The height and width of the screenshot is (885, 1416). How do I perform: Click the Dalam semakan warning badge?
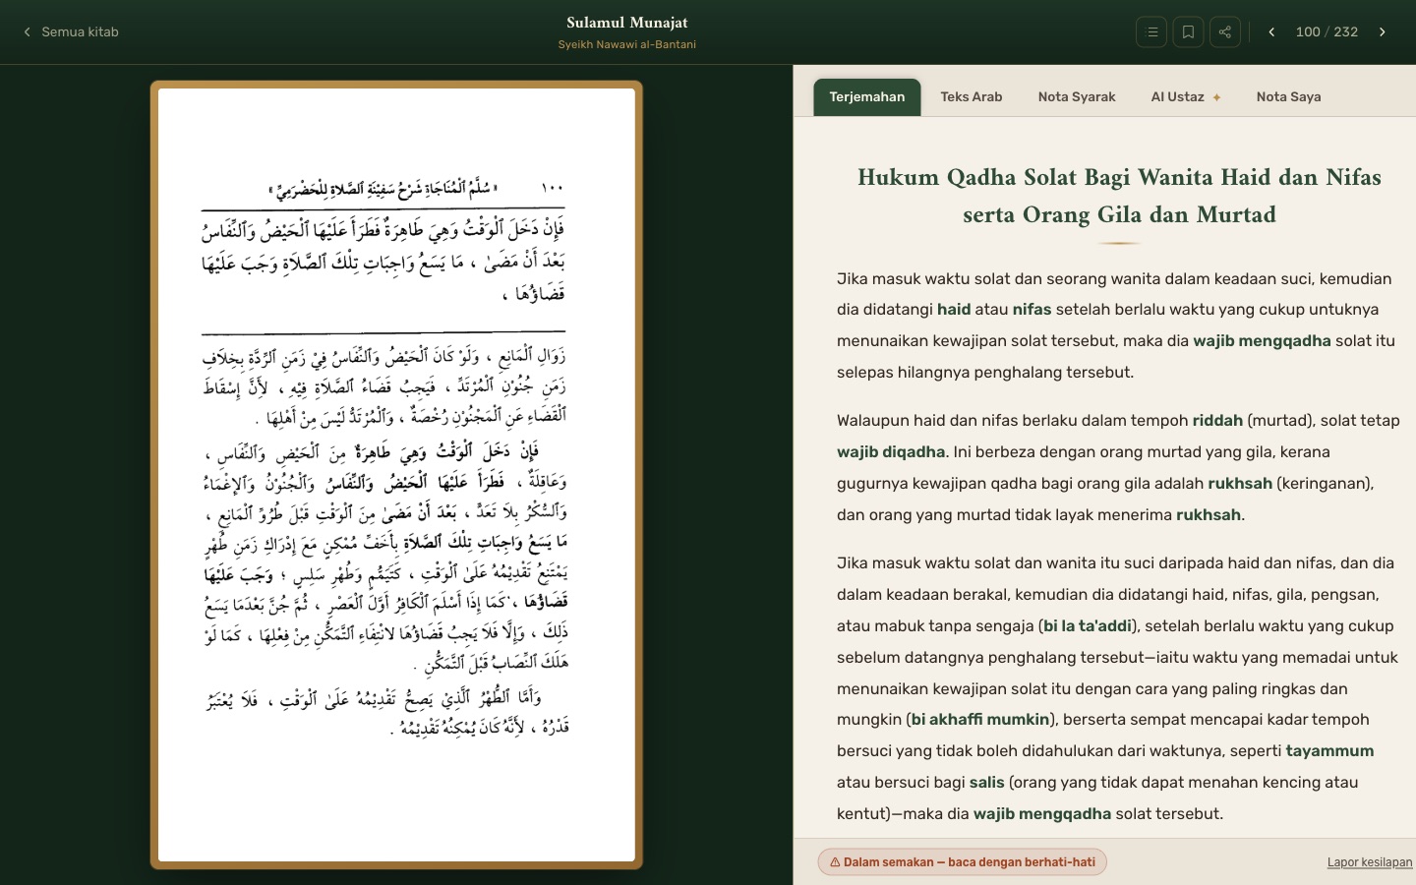pos(962,862)
